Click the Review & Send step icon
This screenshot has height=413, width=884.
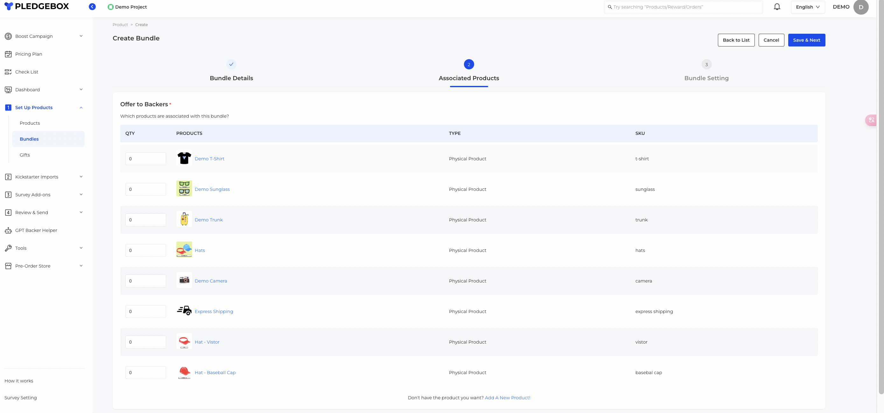[x=8, y=212]
